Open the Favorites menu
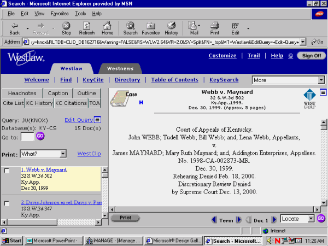This screenshot has width=328, height=246. click(x=60, y=13)
